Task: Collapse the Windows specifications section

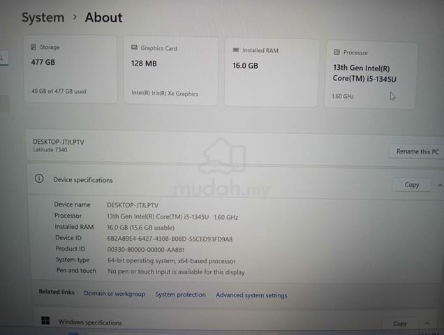Action: pyautogui.click(x=427, y=323)
